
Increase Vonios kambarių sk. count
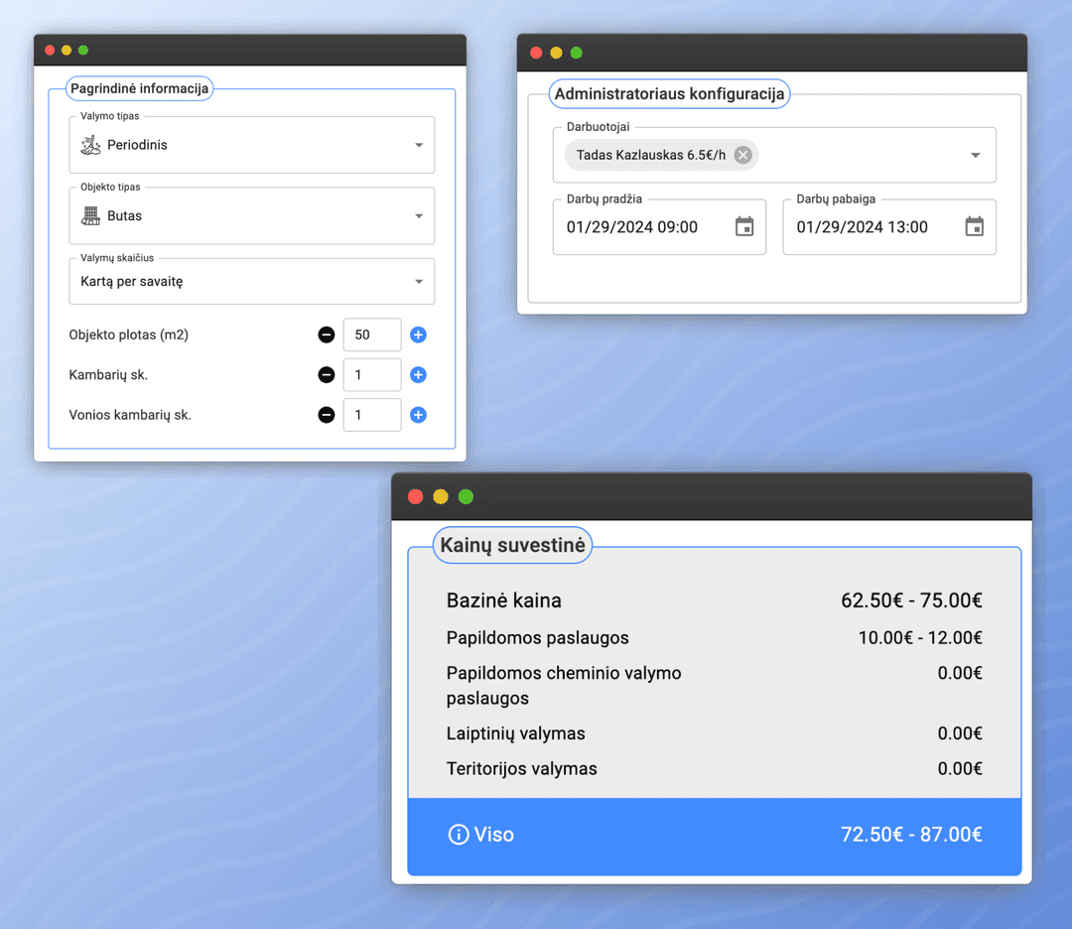pyautogui.click(x=418, y=415)
